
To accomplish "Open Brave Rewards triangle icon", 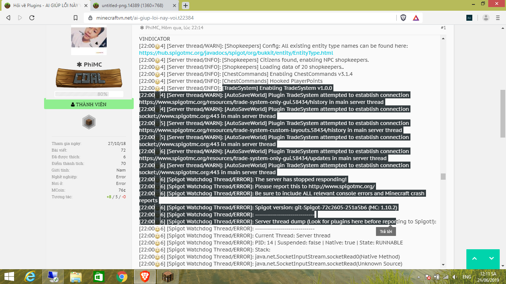I will (x=416, y=18).
